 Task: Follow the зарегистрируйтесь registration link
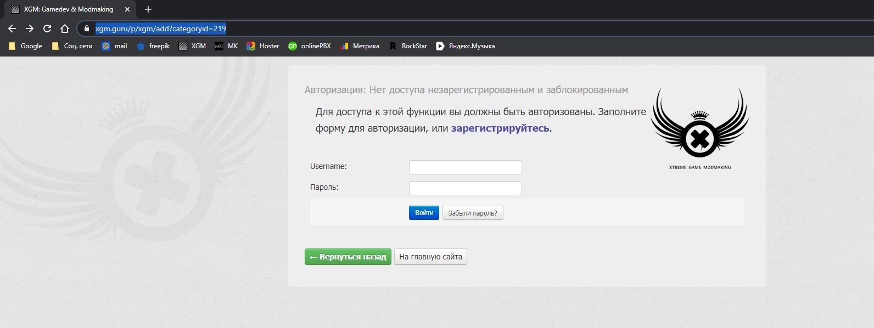(500, 128)
